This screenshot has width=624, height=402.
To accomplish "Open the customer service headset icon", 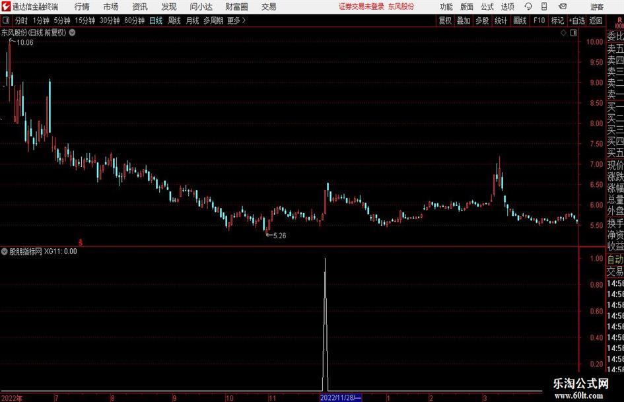I will (528, 7).
